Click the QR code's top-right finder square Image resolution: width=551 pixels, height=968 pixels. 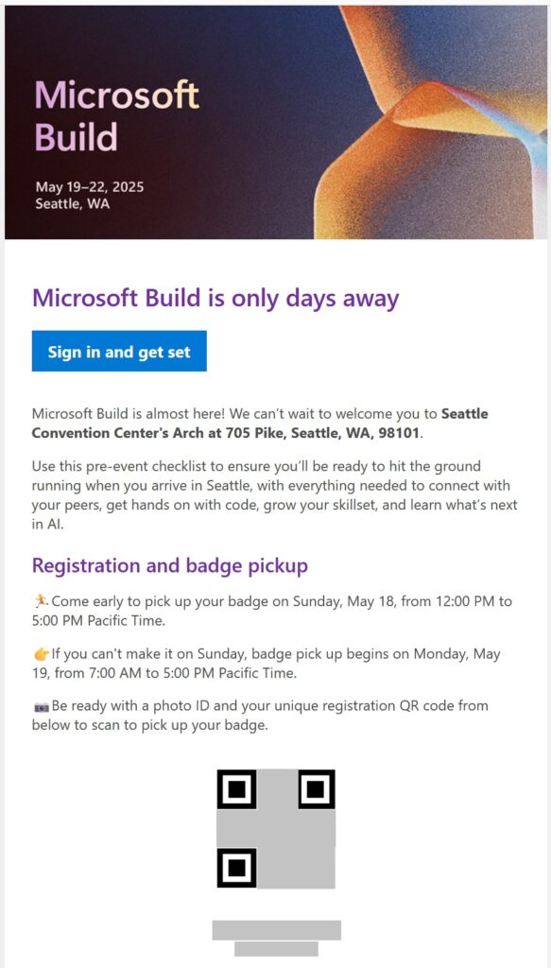(317, 789)
